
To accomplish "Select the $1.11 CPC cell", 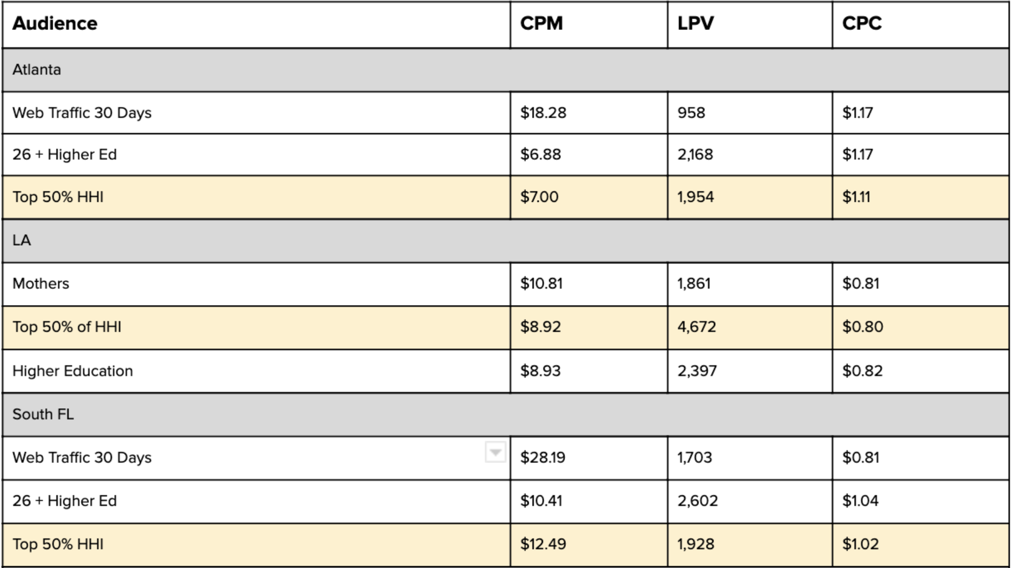I will click(856, 197).
